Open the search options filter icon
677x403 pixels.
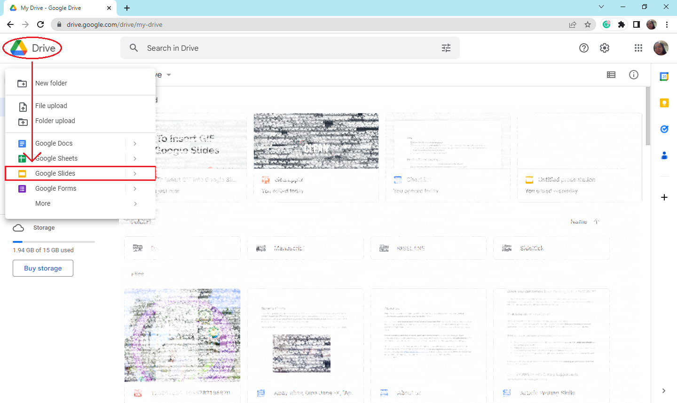click(446, 48)
